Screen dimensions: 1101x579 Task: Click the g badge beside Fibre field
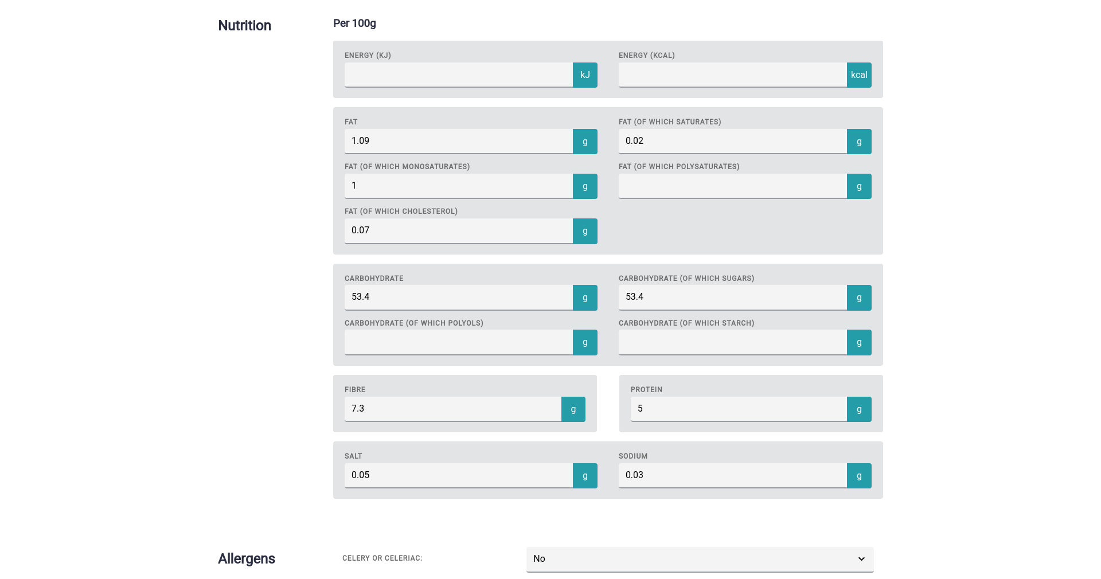coord(573,409)
